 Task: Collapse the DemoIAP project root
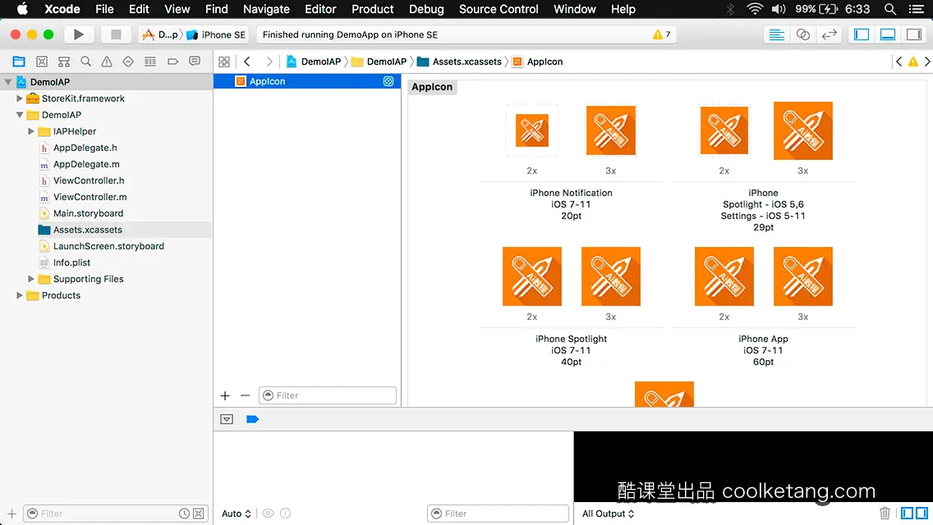pyautogui.click(x=8, y=82)
